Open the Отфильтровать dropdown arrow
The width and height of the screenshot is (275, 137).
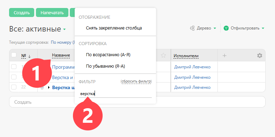263,28
